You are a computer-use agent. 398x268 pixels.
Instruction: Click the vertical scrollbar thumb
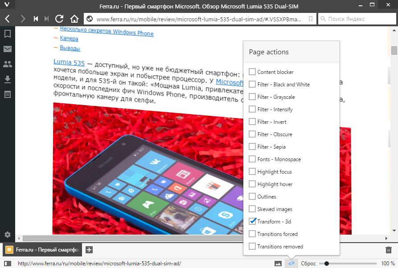394,50
